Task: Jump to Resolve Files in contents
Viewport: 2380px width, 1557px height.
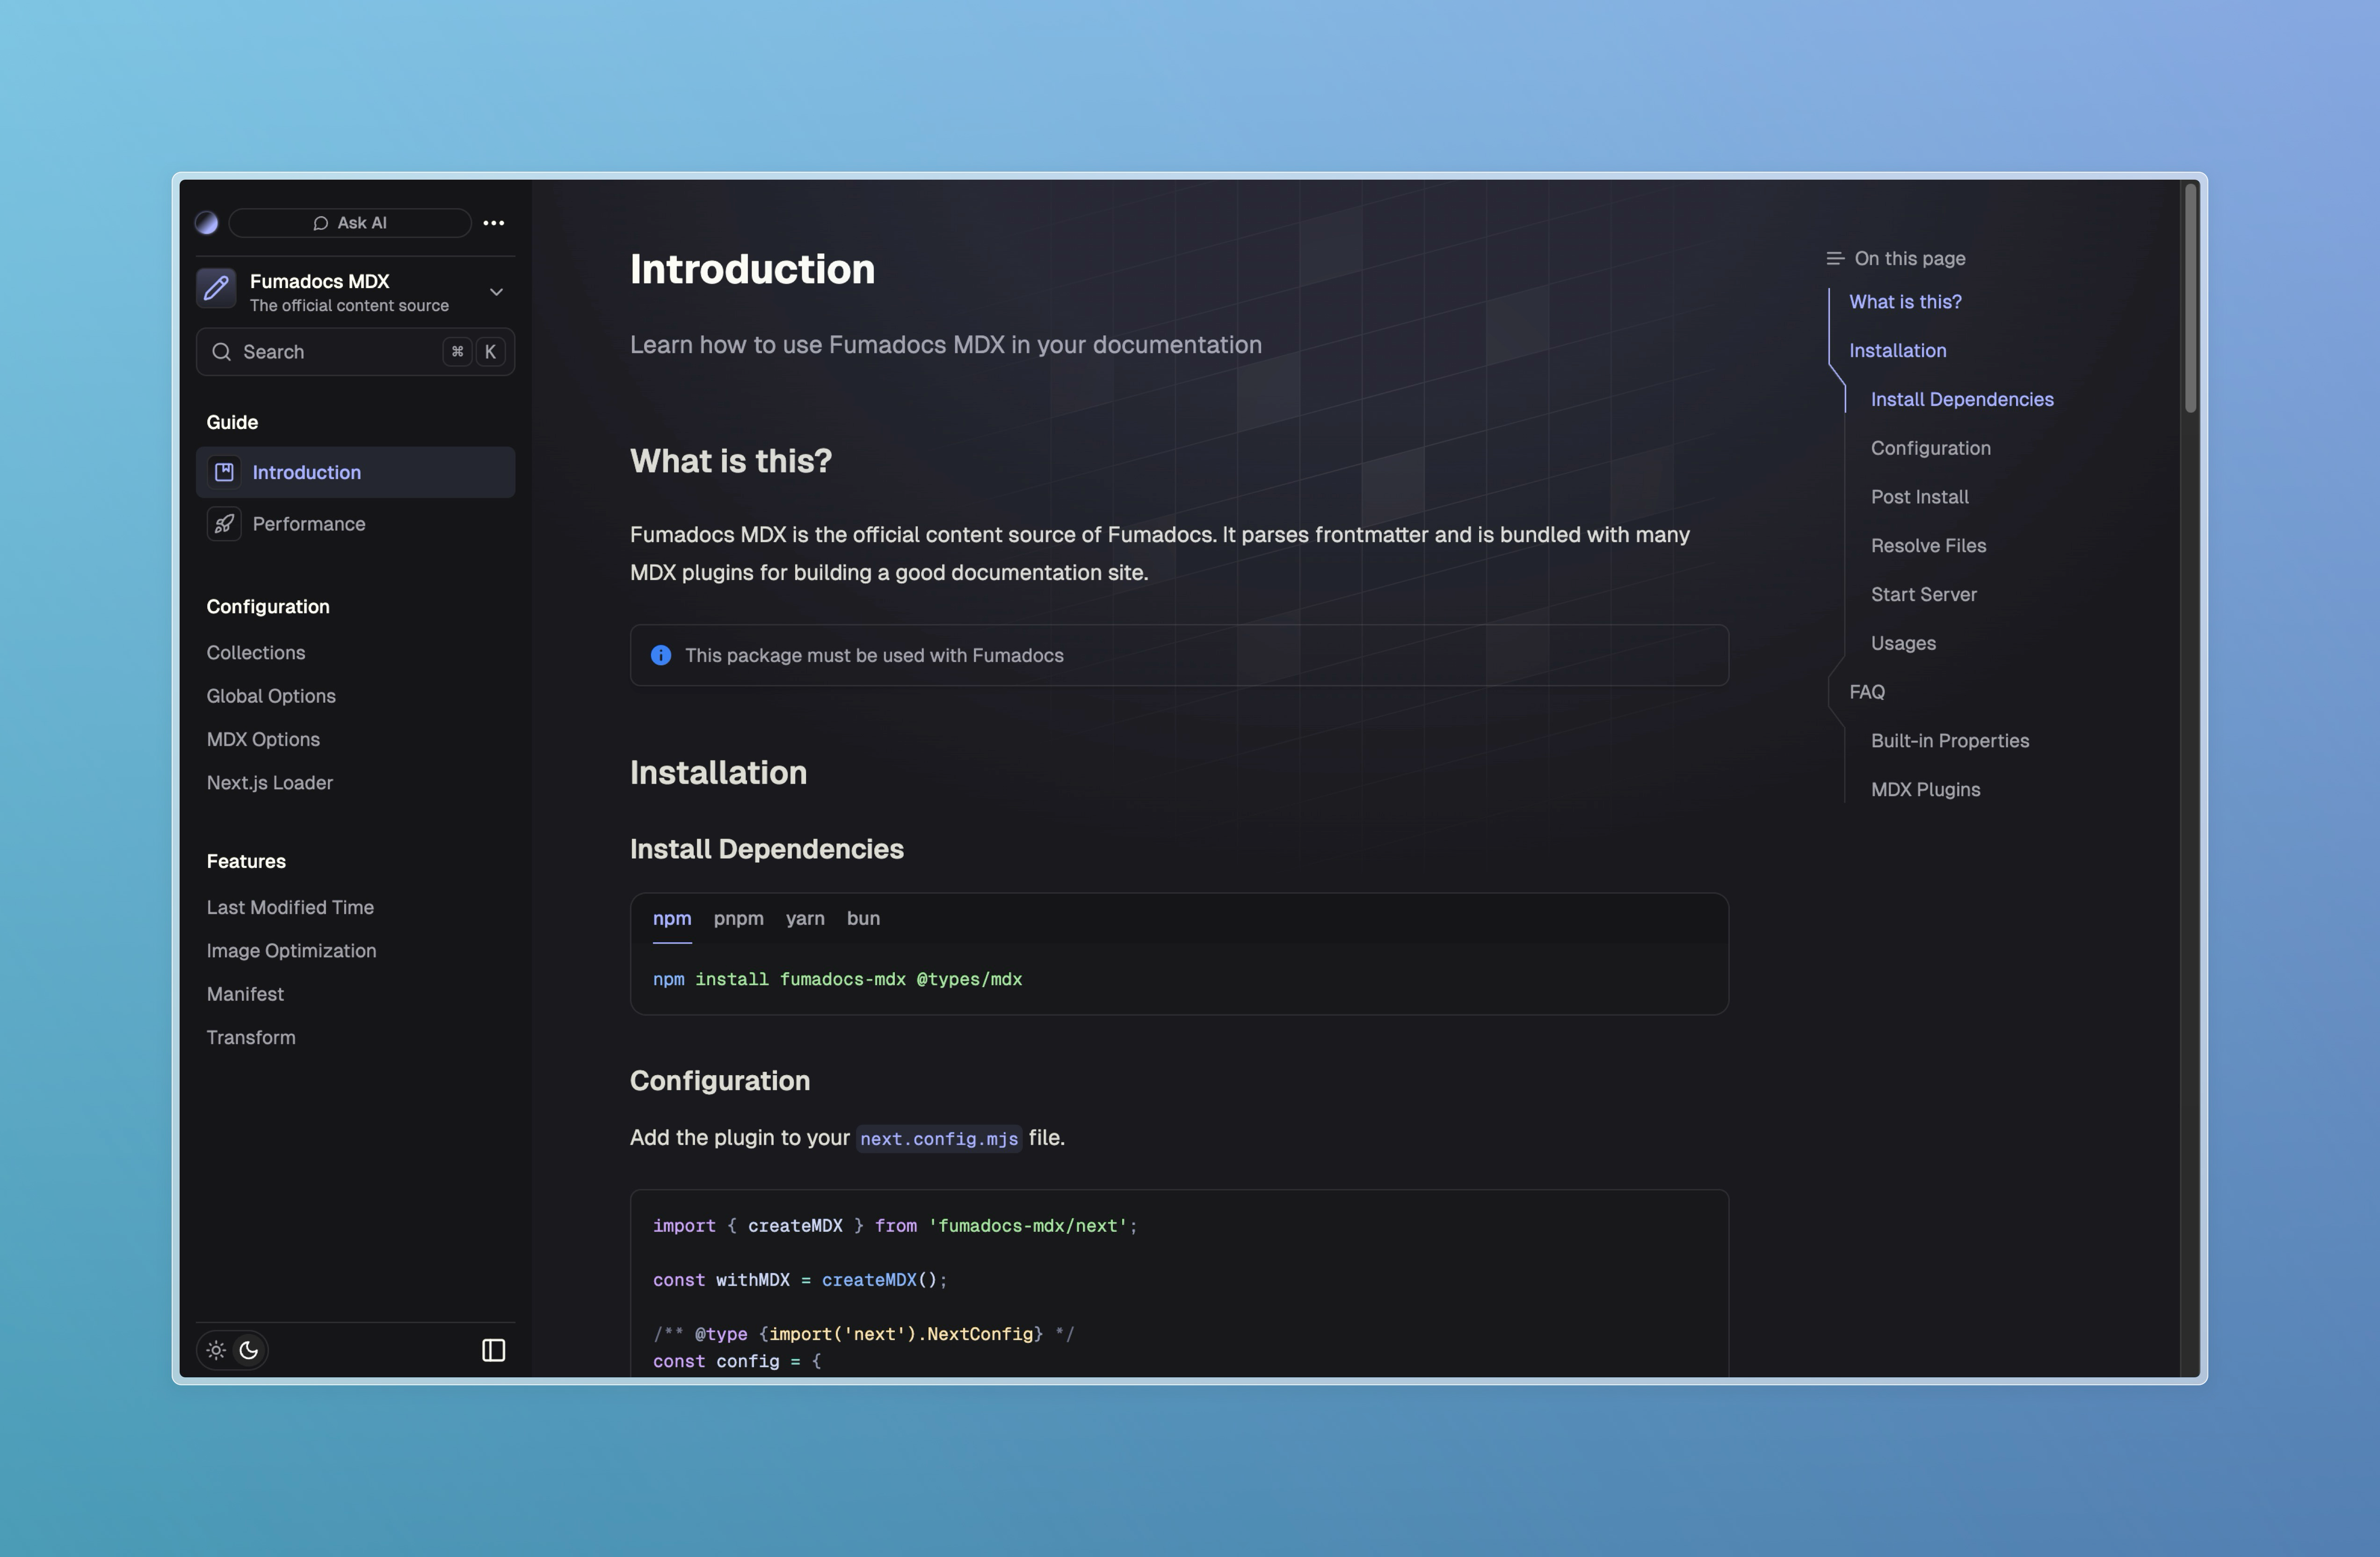Action: [x=1928, y=545]
